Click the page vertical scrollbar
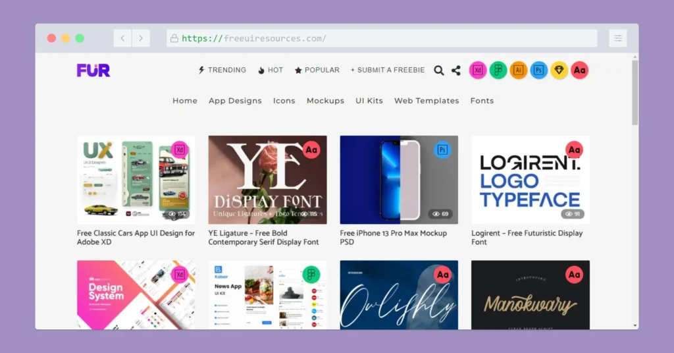 (635, 92)
